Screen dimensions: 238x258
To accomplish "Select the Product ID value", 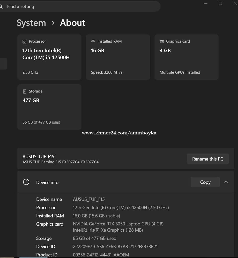I will (101, 255).
